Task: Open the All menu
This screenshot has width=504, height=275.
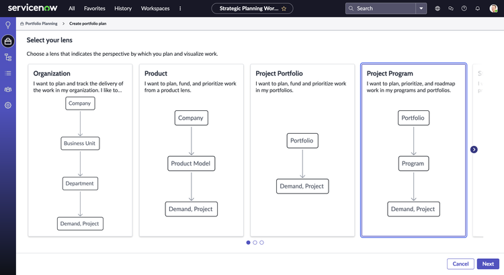Action: point(72,8)
